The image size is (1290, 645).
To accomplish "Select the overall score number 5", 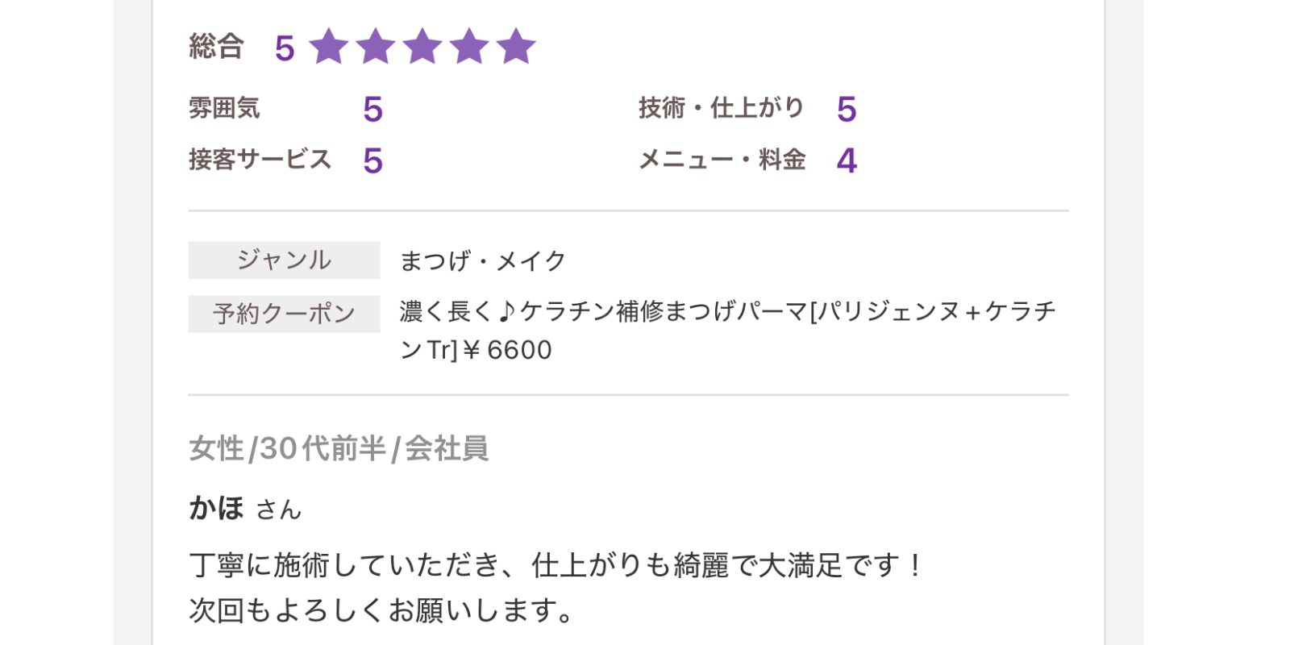I will click(285, 48).
